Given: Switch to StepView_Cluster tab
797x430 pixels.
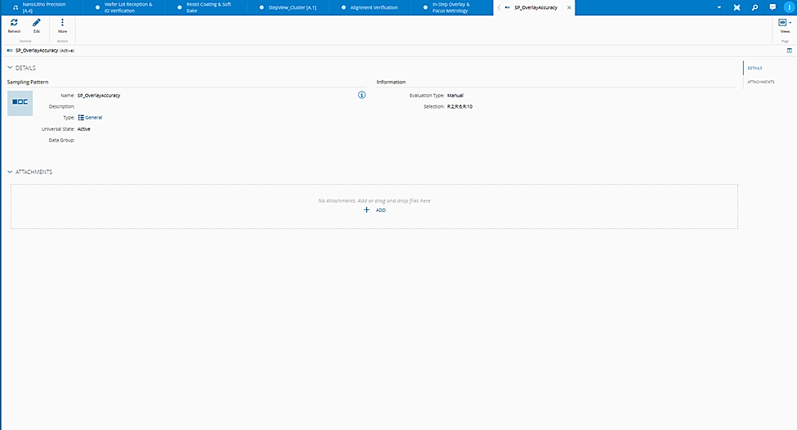Looking at the screenshot, I should (288, 7).
